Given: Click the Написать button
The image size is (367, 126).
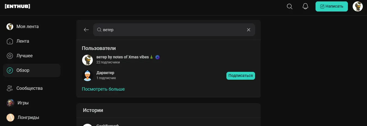Looking at the screenshot, I should [332, 6].
